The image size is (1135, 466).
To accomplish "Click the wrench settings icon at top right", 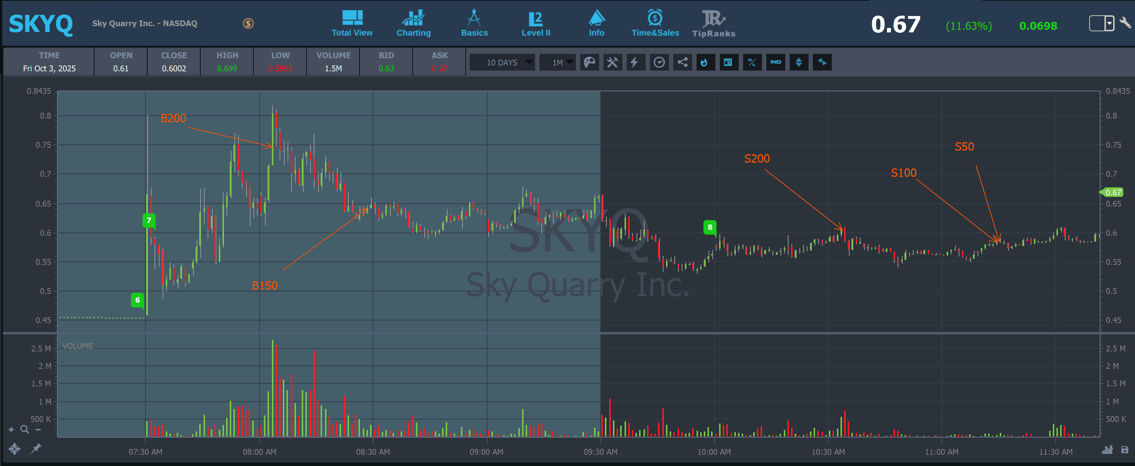I will (x=1125, y=23).
